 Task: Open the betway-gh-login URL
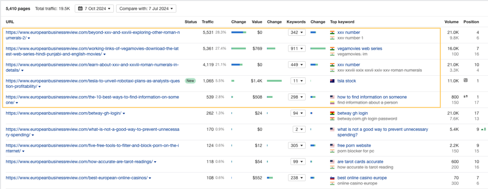(x=63, y=113)
